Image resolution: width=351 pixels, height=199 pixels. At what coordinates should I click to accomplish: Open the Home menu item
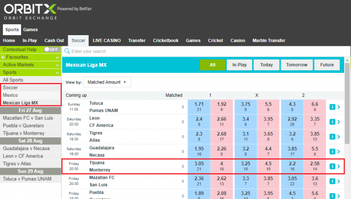tap(9, 41)
